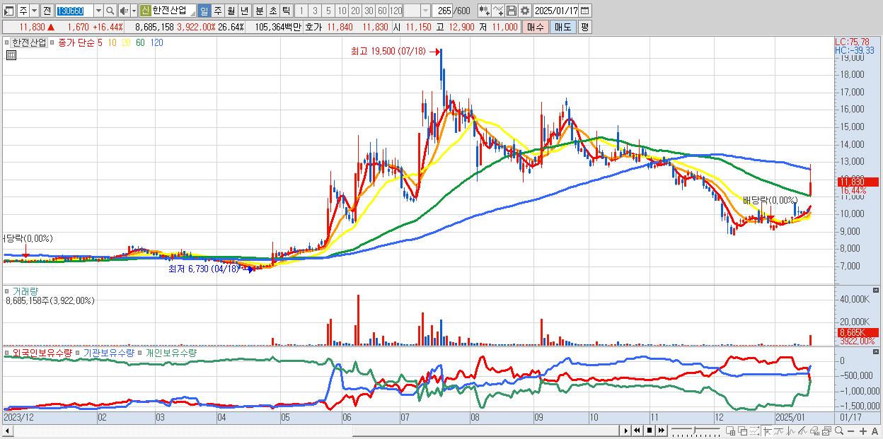The image size is (883, 439).
Task: Click the magnifier stock search icon
Action: coord(110,11)
